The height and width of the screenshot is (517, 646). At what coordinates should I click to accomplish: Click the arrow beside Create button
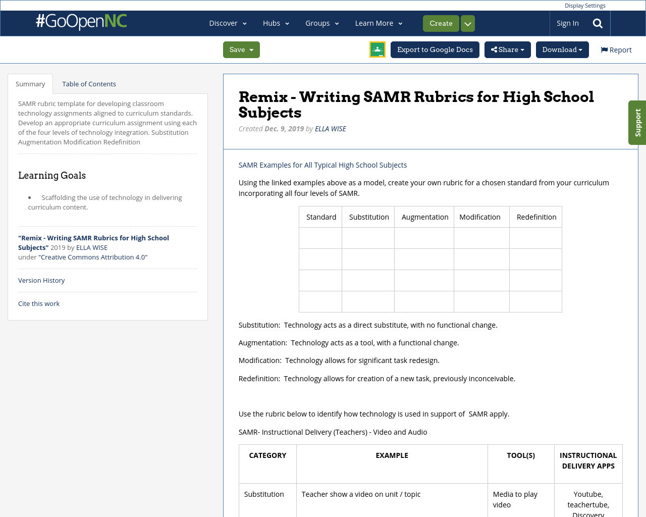click(468, 24)
